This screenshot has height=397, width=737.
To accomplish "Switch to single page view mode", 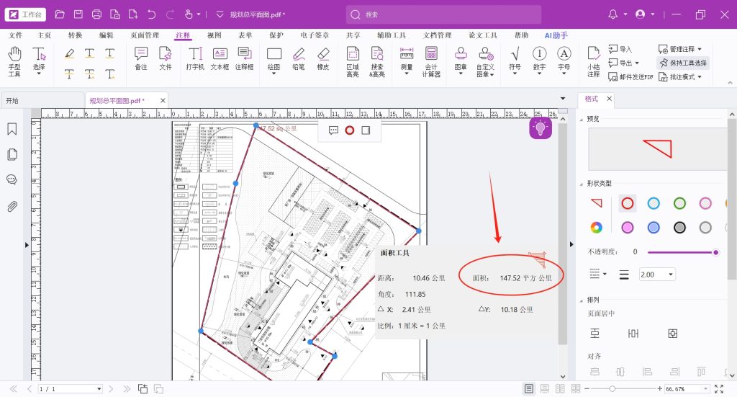I will [x=529, y=389].
